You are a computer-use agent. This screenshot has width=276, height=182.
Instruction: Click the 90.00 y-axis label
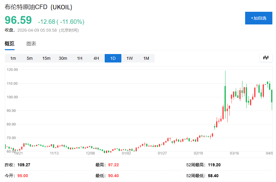11,111
